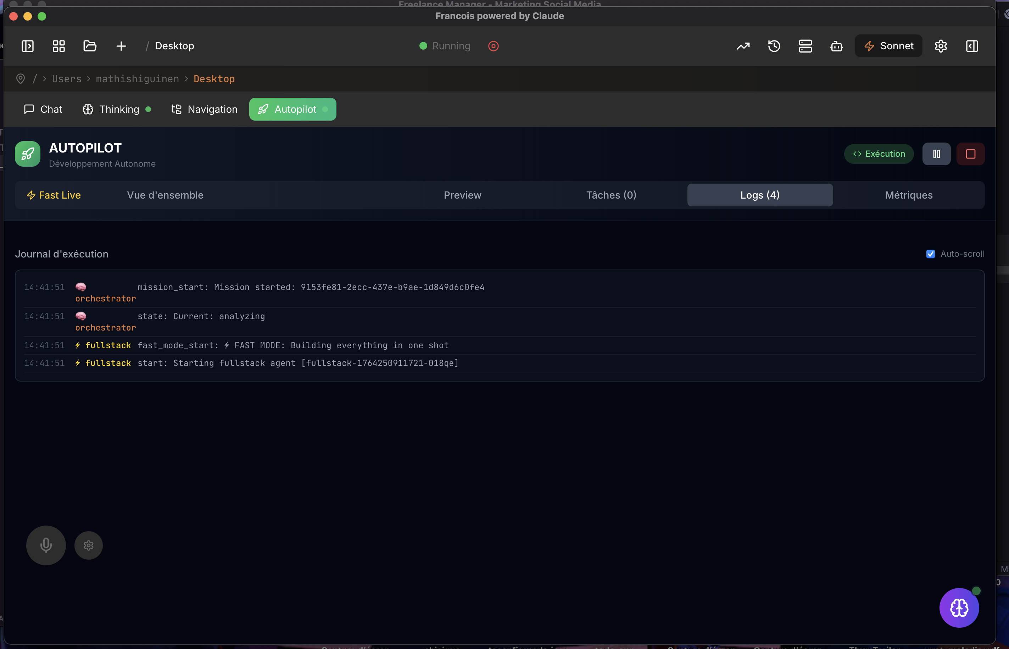Uncheck the Auto-scroll checkbox

coord(931,254)
